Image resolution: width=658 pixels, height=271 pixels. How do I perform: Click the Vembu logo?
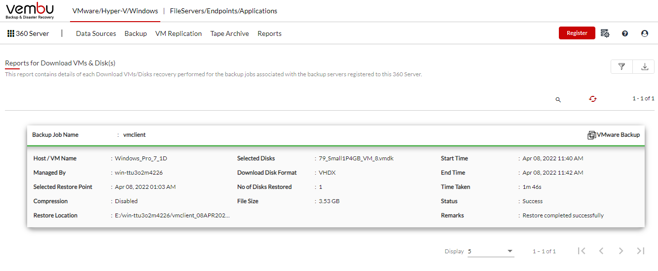click(x=30, y=11)
